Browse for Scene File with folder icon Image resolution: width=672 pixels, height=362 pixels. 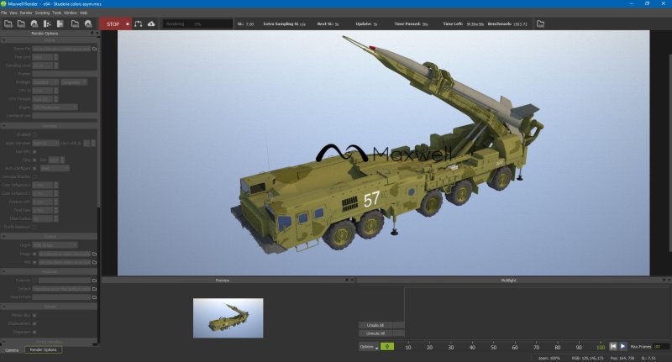click(95, 50)
